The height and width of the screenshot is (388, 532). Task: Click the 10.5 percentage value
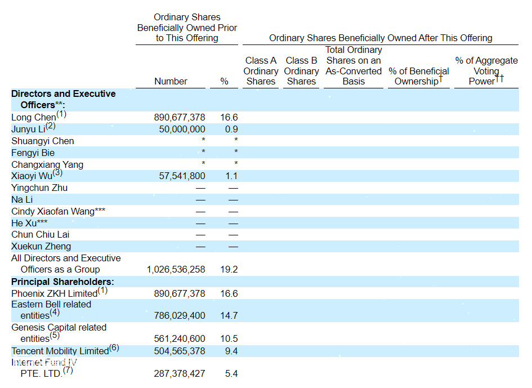point(229,339)
